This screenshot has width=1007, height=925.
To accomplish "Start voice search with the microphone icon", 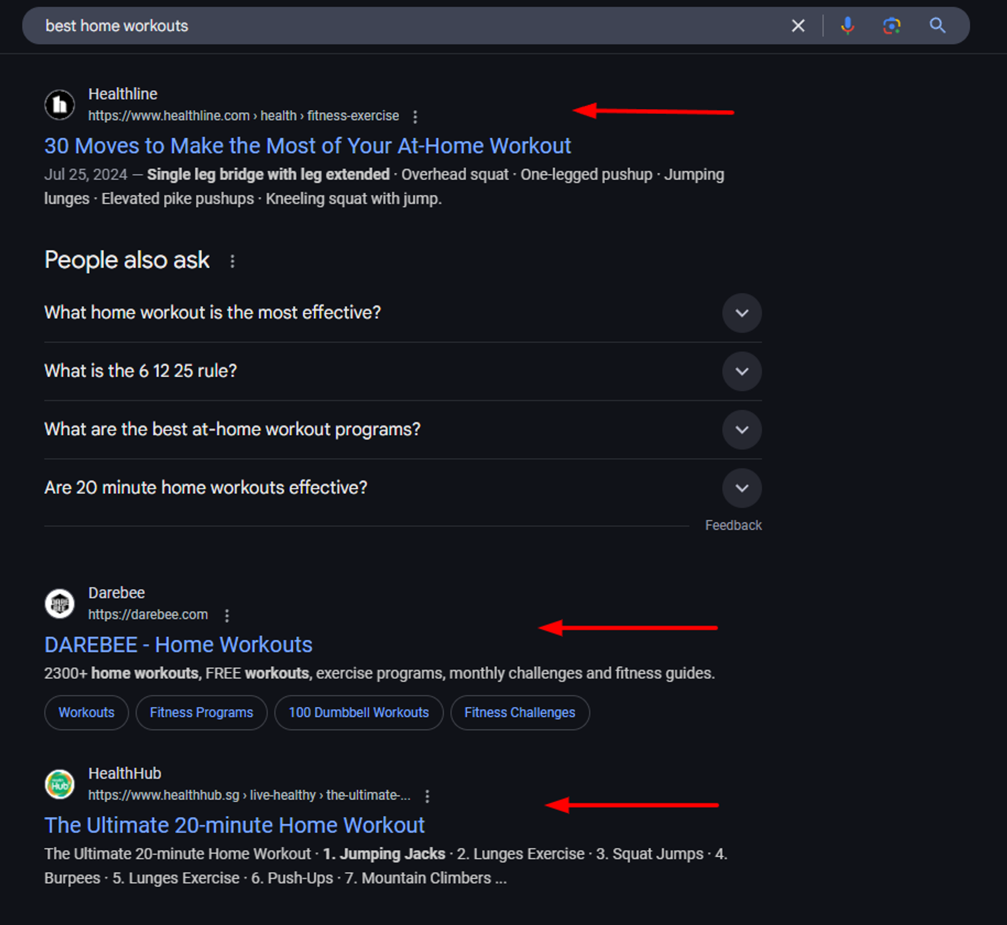I will [847, 26].
